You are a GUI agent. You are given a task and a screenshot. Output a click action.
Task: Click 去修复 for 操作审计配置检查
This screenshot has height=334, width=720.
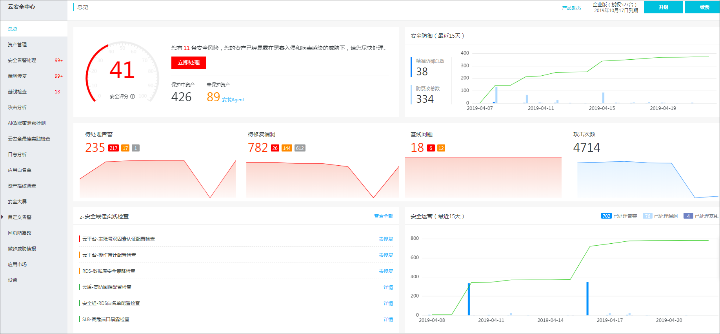[386, 255]
